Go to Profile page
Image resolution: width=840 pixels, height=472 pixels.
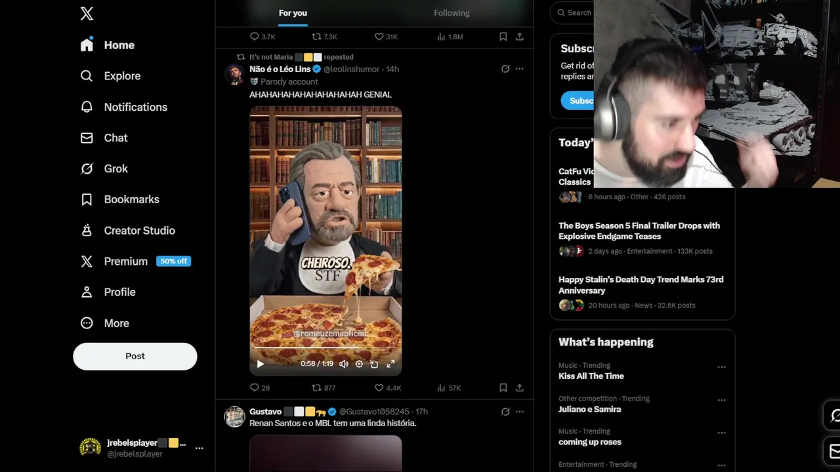(108, 292)
